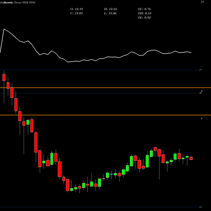Click the axis label "11" at bottom
This screenshot has height=211, width=211.
(x=200, y=207)
